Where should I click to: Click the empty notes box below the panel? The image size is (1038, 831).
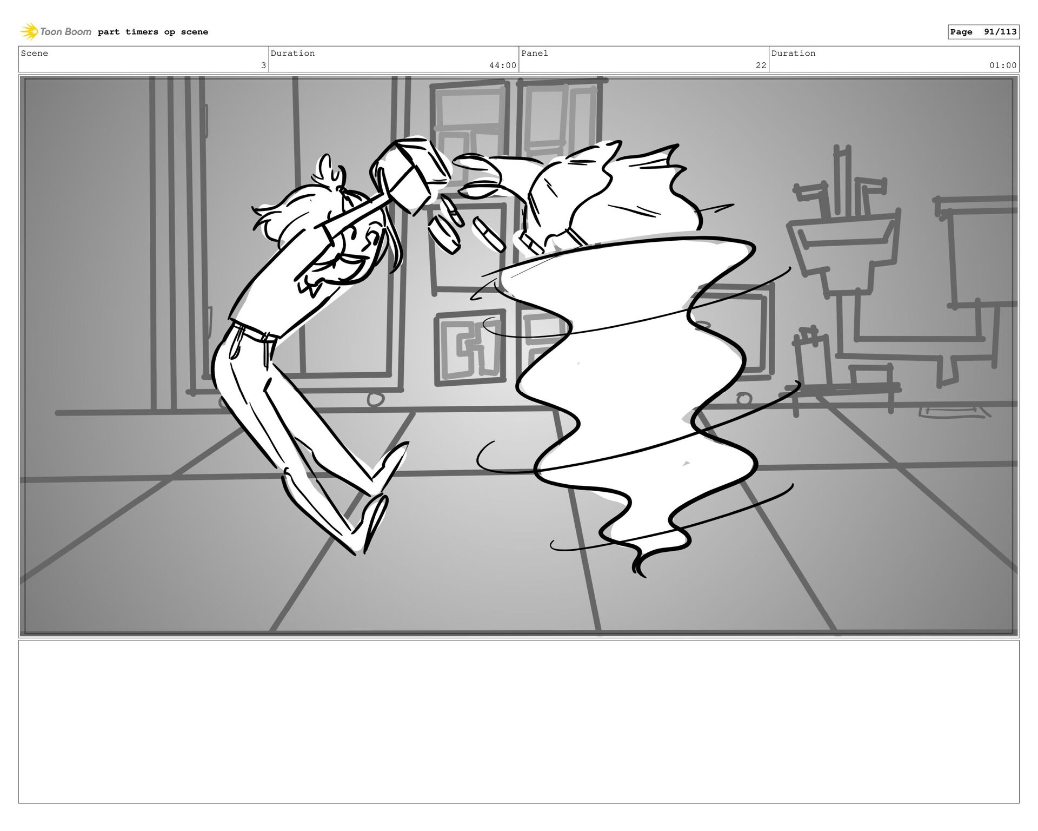click(519, 722)
